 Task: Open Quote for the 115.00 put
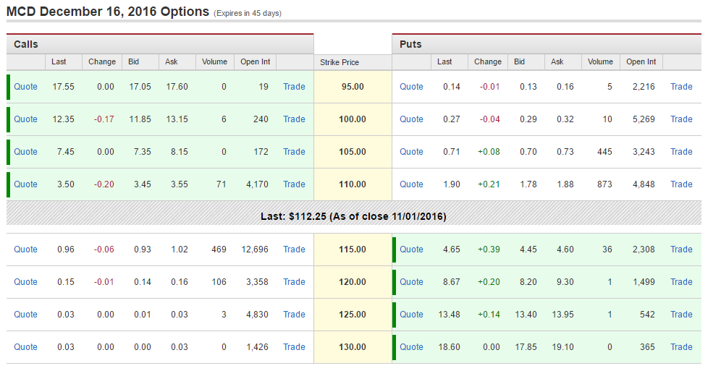tap(411, 250)
